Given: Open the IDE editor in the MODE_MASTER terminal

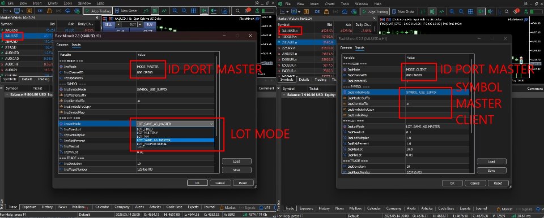Looking at the screenshot, I should click(39, 11).
